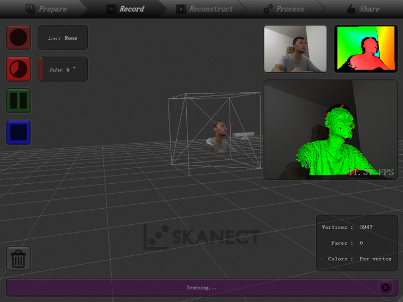The image size is (403, 302).
Task: Go to the Reconstruct tab
Action: [205, 9]
